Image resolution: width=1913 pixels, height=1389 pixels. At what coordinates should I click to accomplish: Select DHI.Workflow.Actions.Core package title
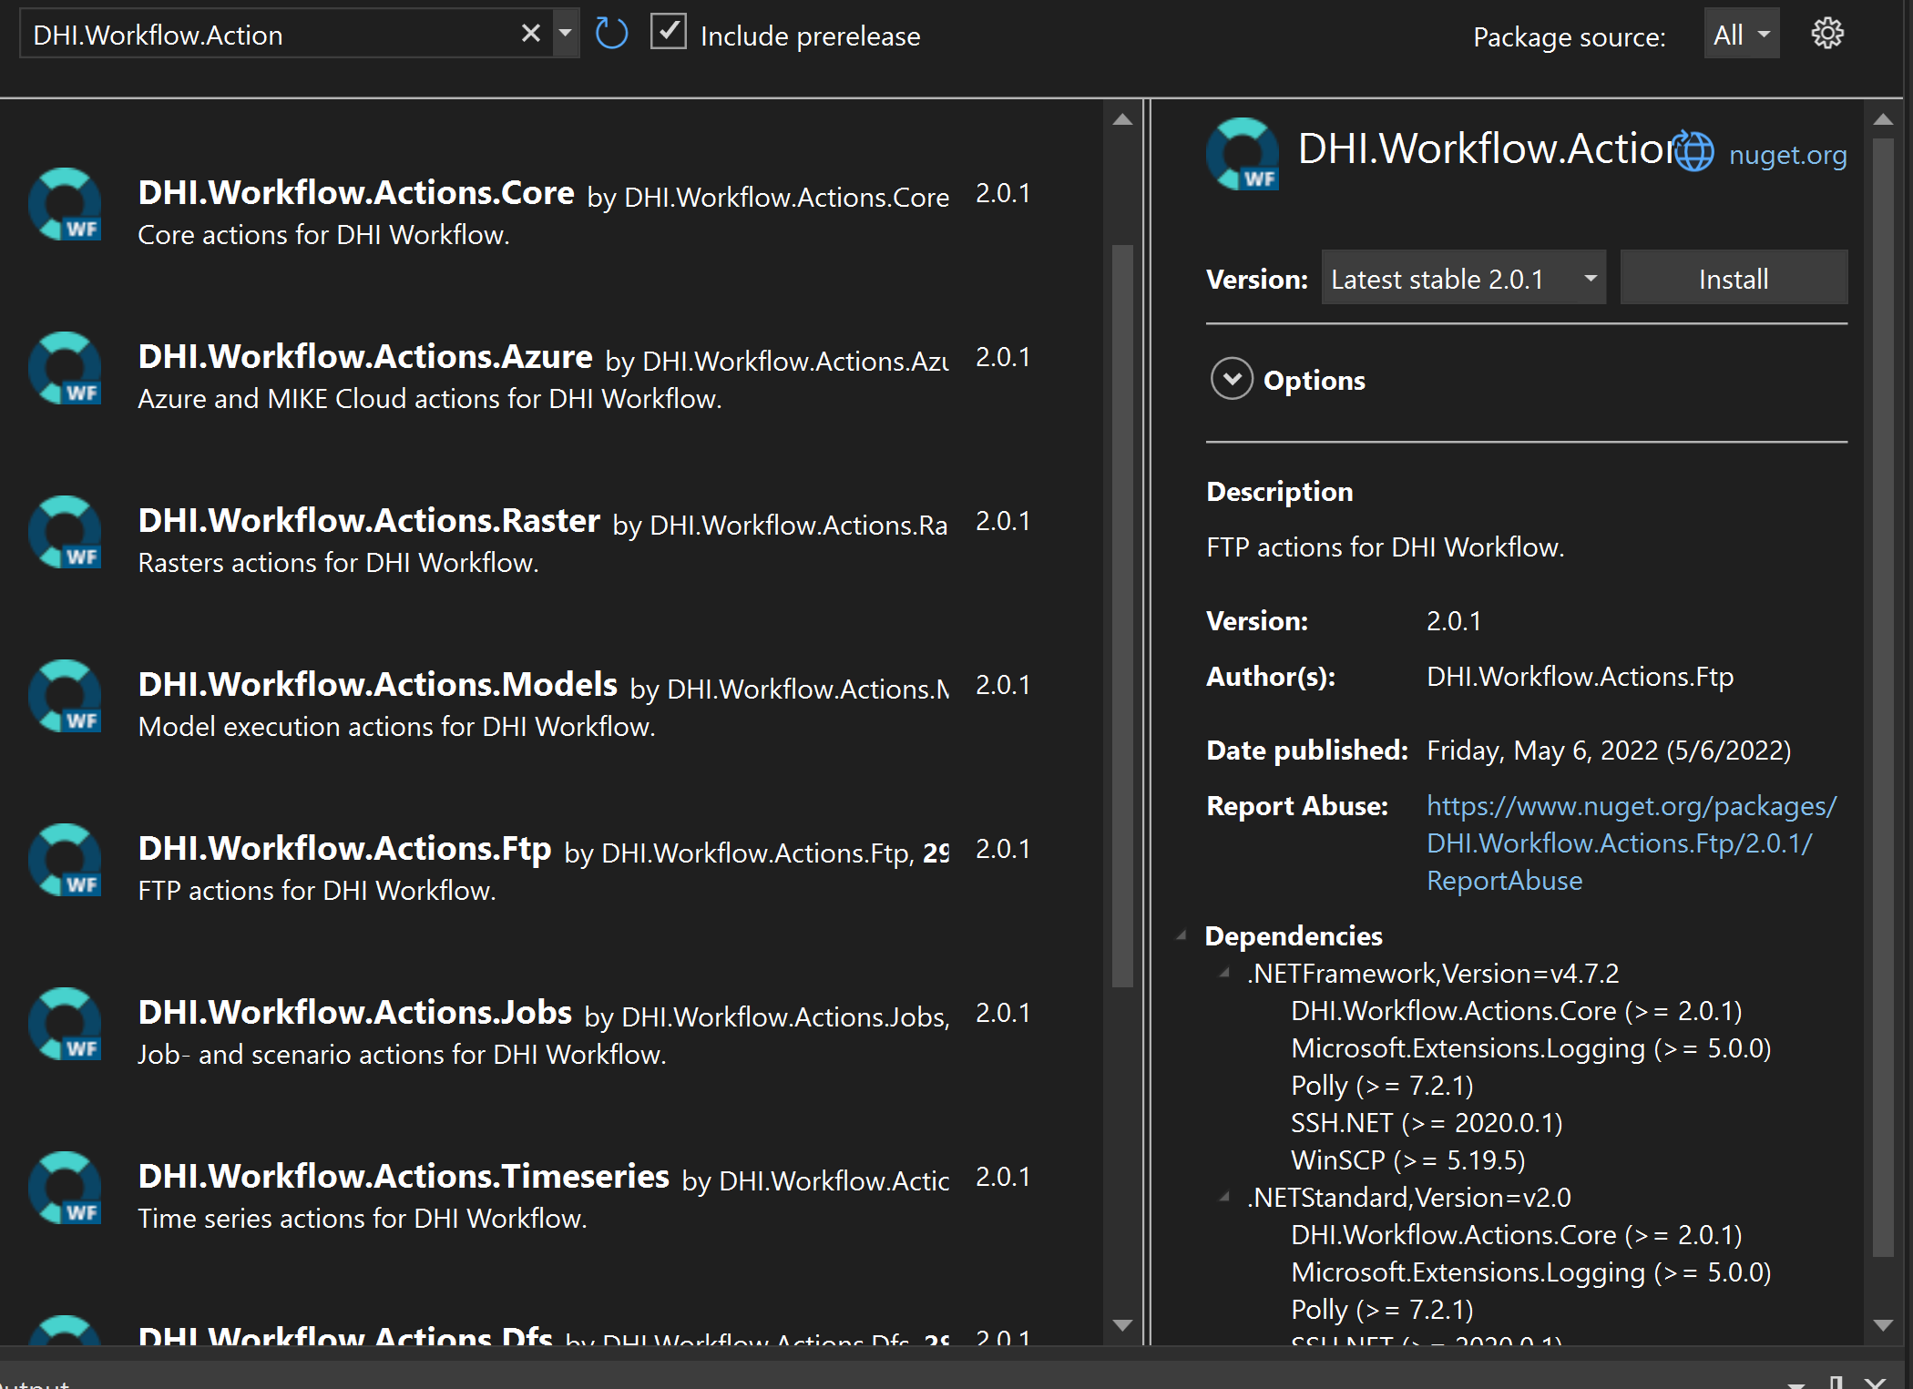[356, 192]
